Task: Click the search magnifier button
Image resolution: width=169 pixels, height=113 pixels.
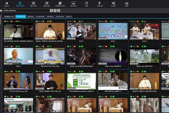Action: (x=51, y=10)
